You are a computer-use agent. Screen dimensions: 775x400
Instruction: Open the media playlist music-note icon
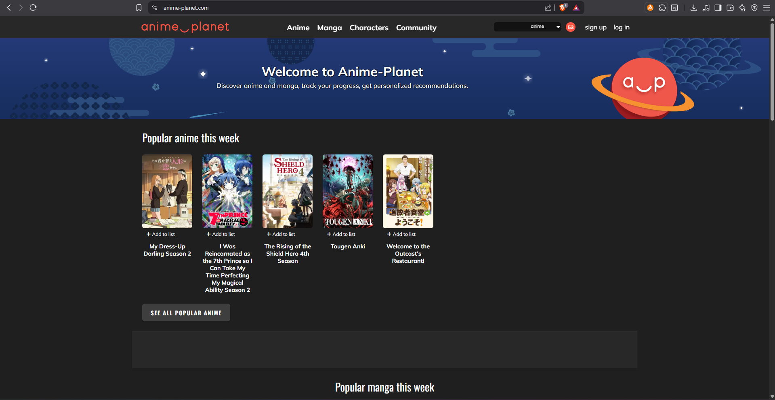pos(706,8)
